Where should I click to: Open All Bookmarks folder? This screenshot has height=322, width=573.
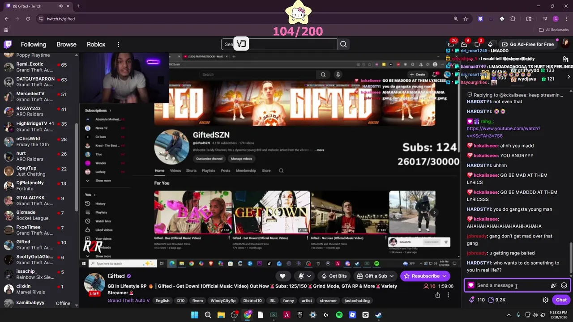click(554, 30)
